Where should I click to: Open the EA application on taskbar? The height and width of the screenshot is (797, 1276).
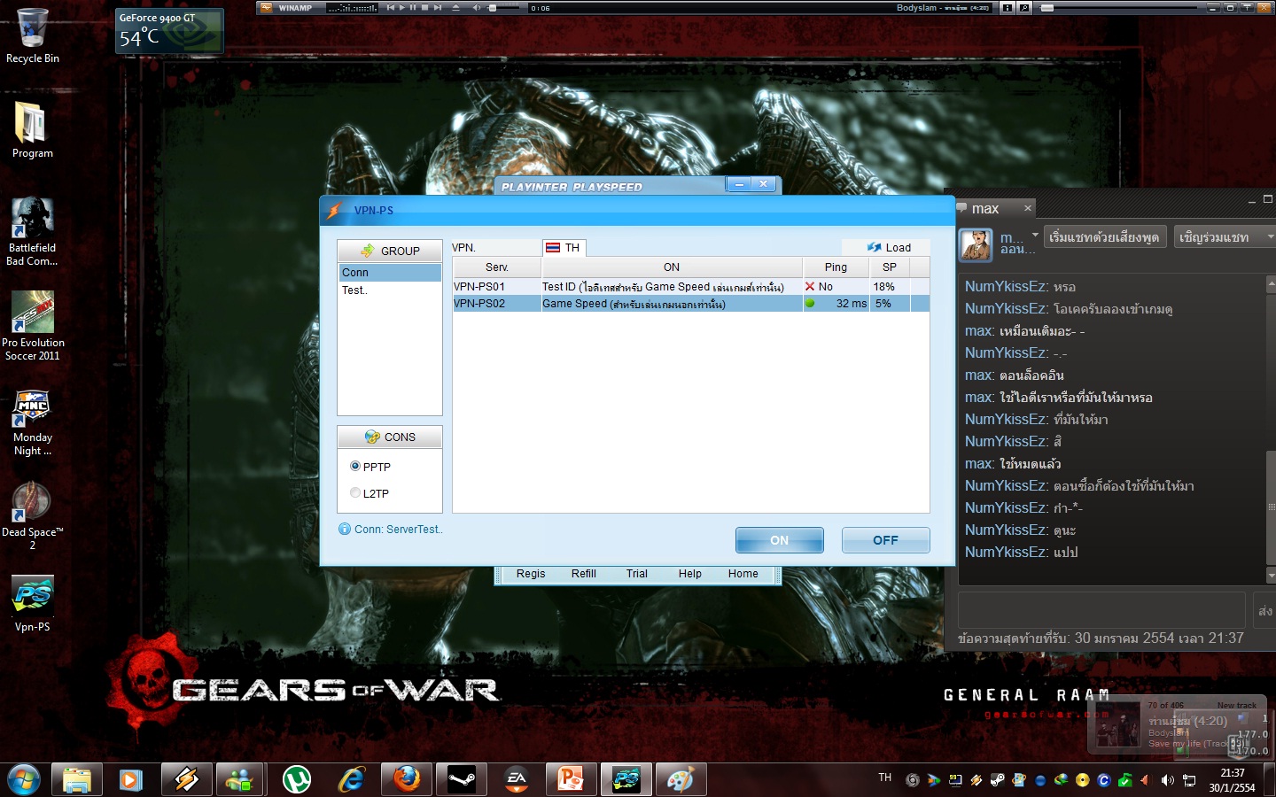[516, 779]
